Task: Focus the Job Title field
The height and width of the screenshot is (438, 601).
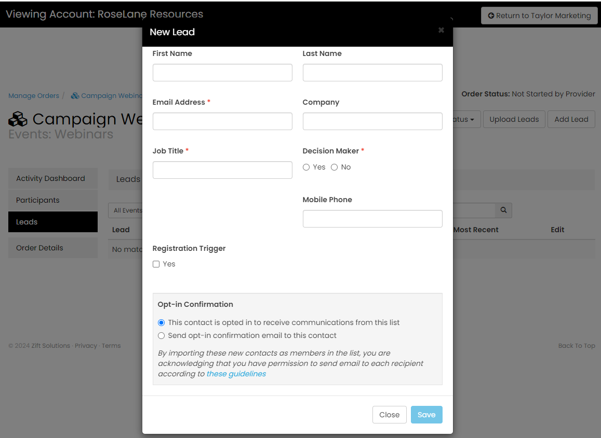Action: tap(222, 170)
